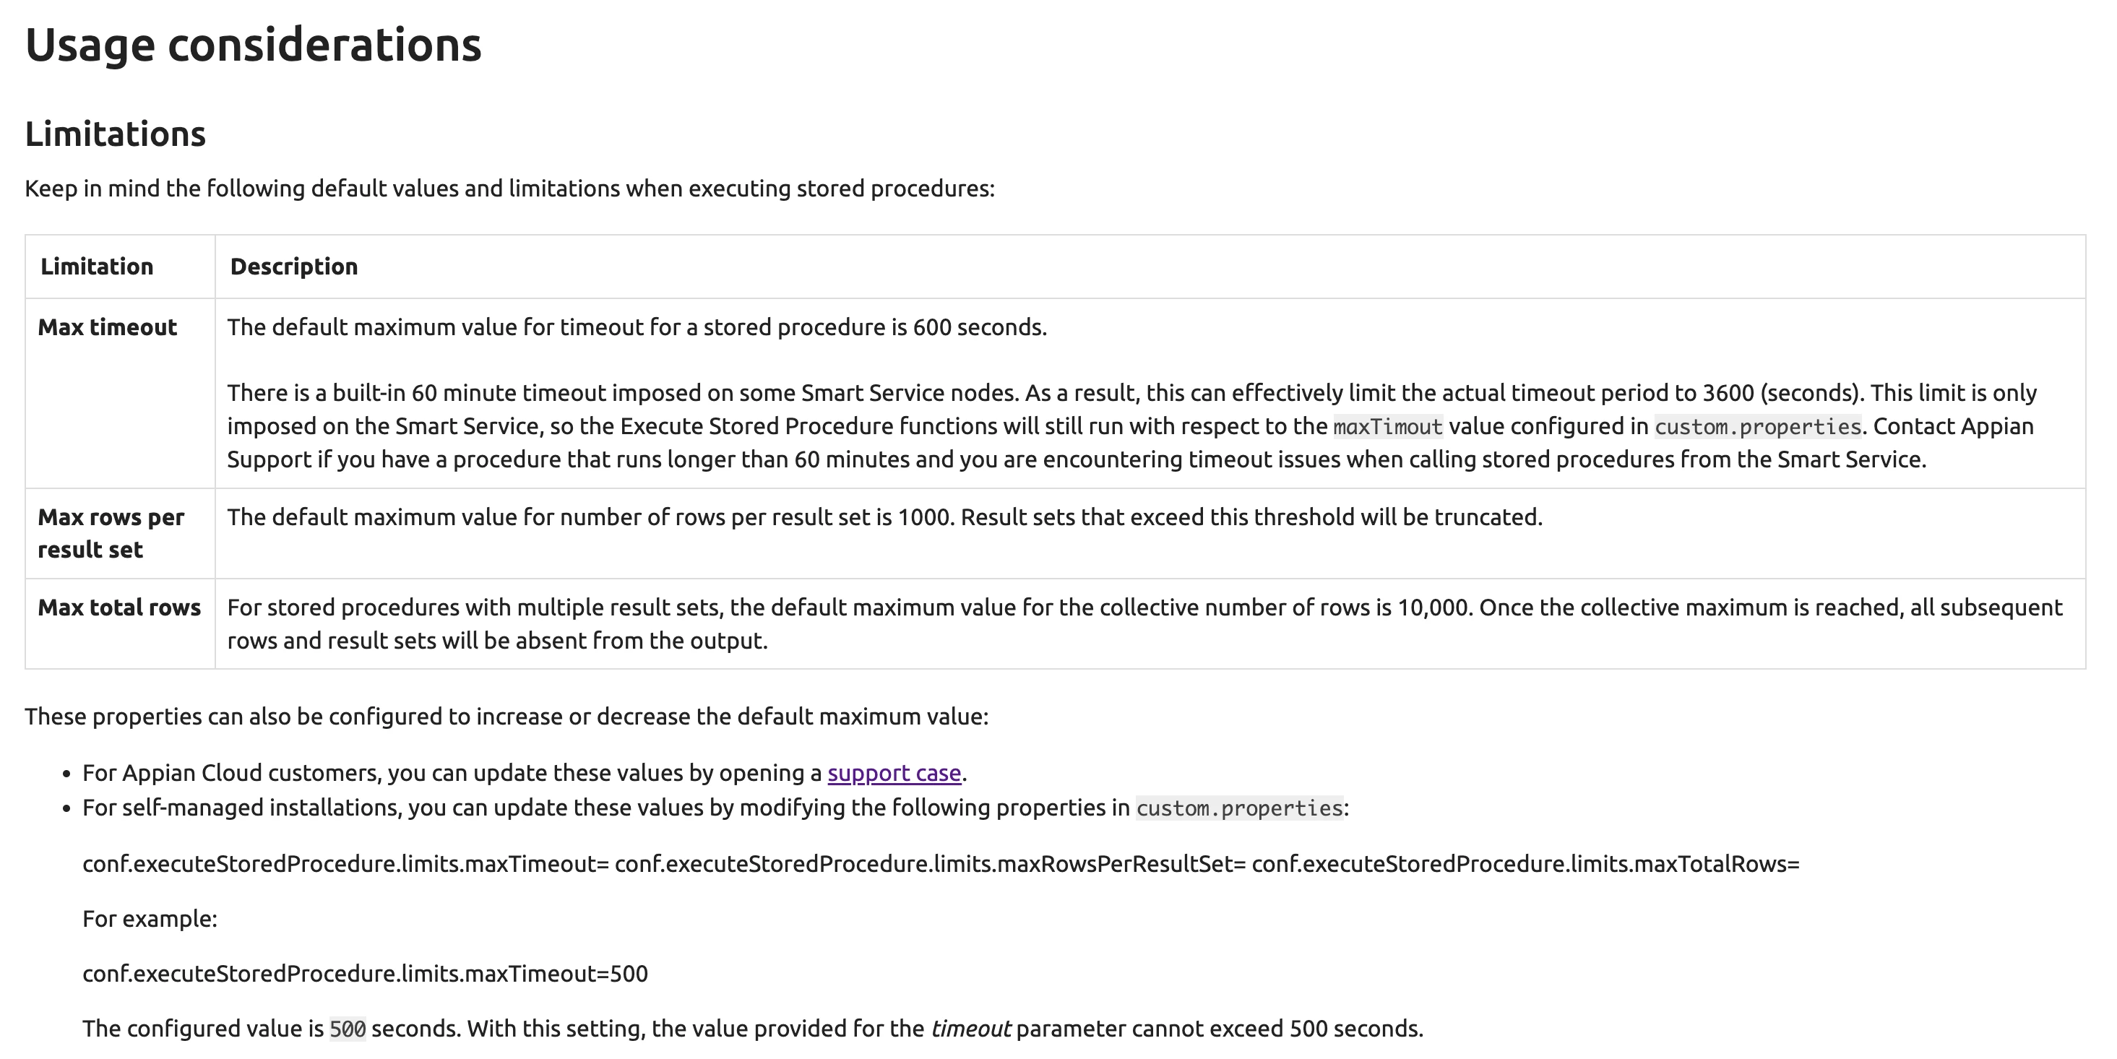2117x1059 pixels.
Task: Click the Limitations section heading
Action: (115, 134)
